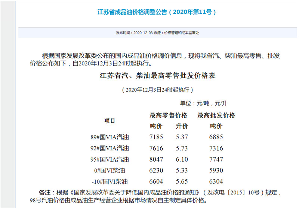Select the -10#国VI柴油 row label
Image resolution: width=299 pixels, height=208 pixels.
click(110, 182)
